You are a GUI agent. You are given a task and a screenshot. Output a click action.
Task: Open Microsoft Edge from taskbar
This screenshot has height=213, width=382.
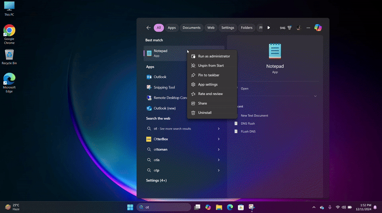coord(230,207)
